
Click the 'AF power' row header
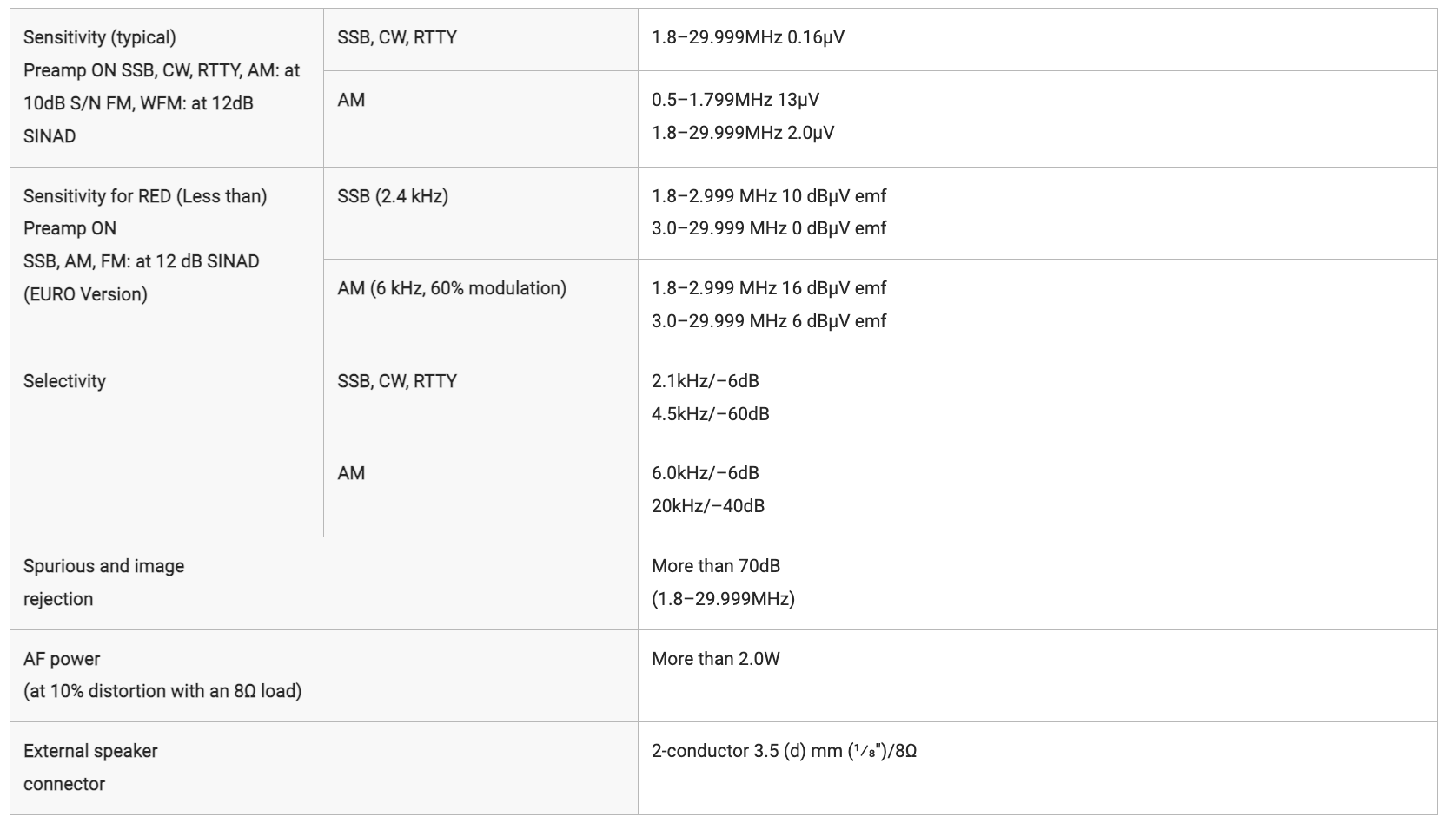coord(324,675)
